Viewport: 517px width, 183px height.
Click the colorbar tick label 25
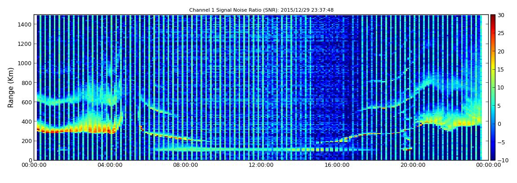point(502,33)
